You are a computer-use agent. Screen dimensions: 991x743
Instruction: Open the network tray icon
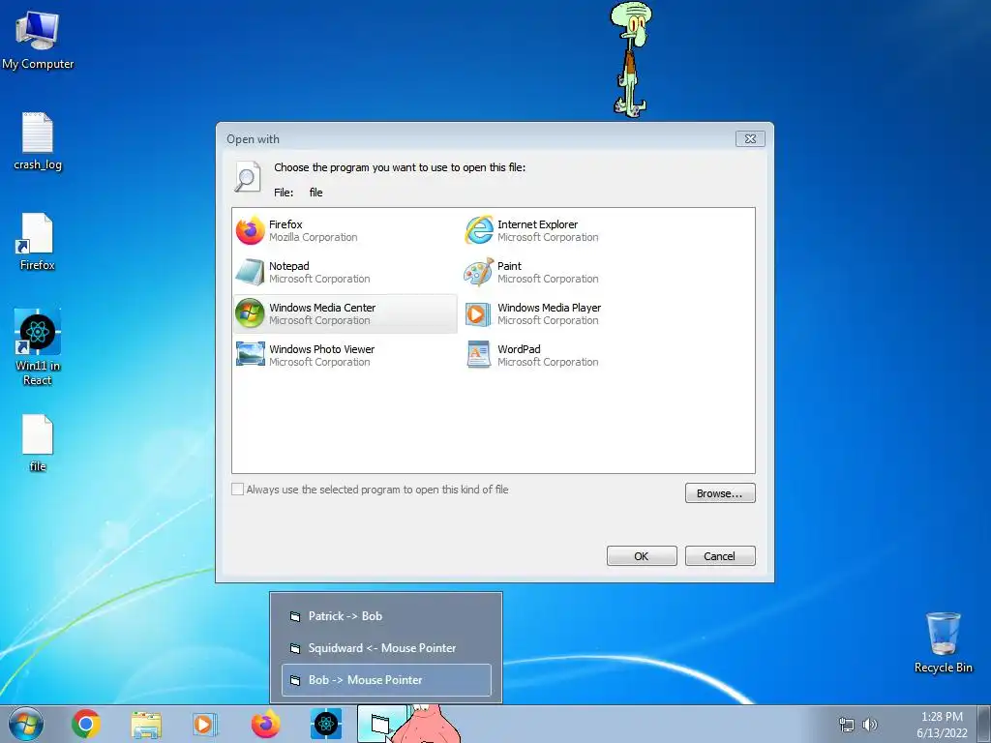pos(846,725)
